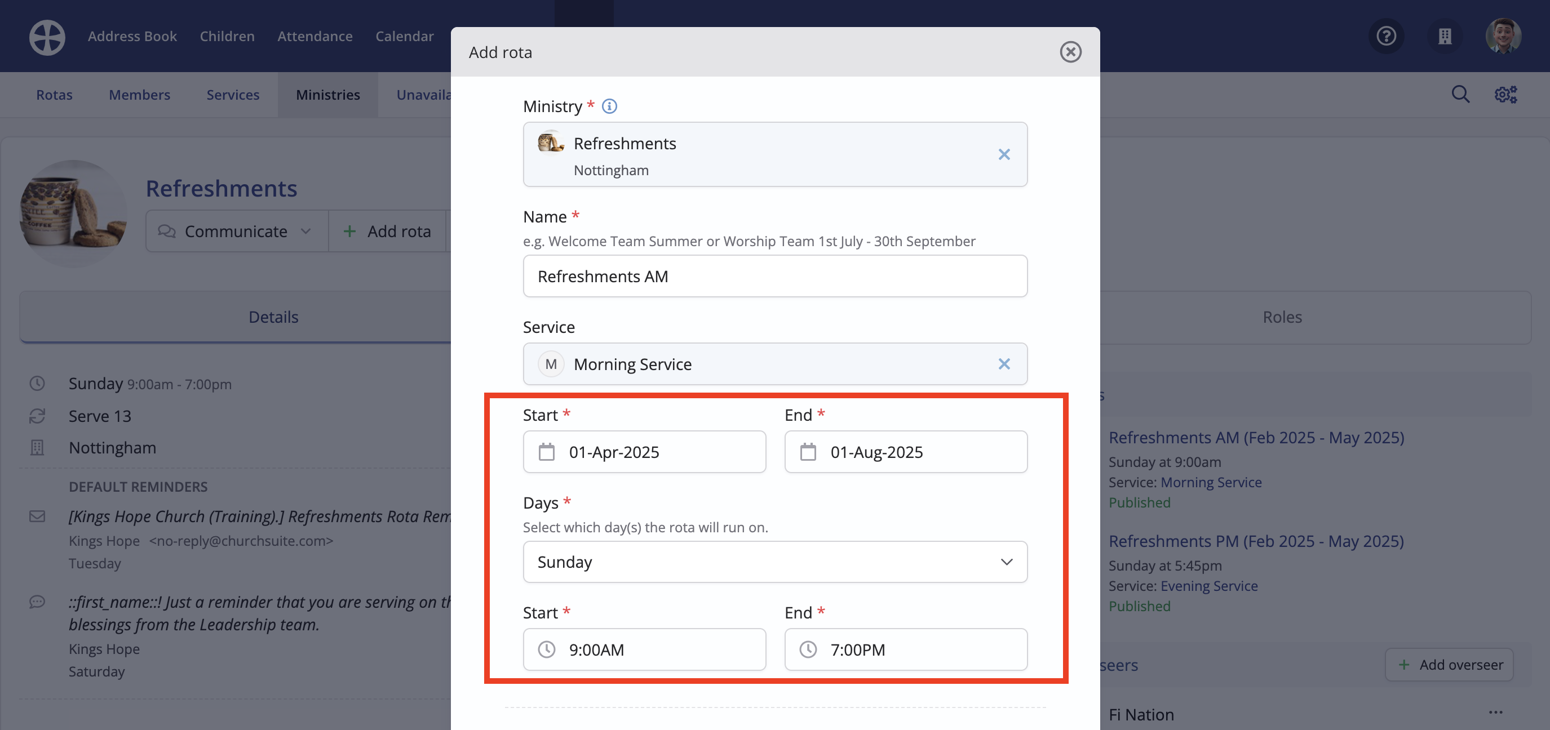Set the start date 01-Apr-2025 field
The width and height of the screenshot is (1550, 730).
644,452
